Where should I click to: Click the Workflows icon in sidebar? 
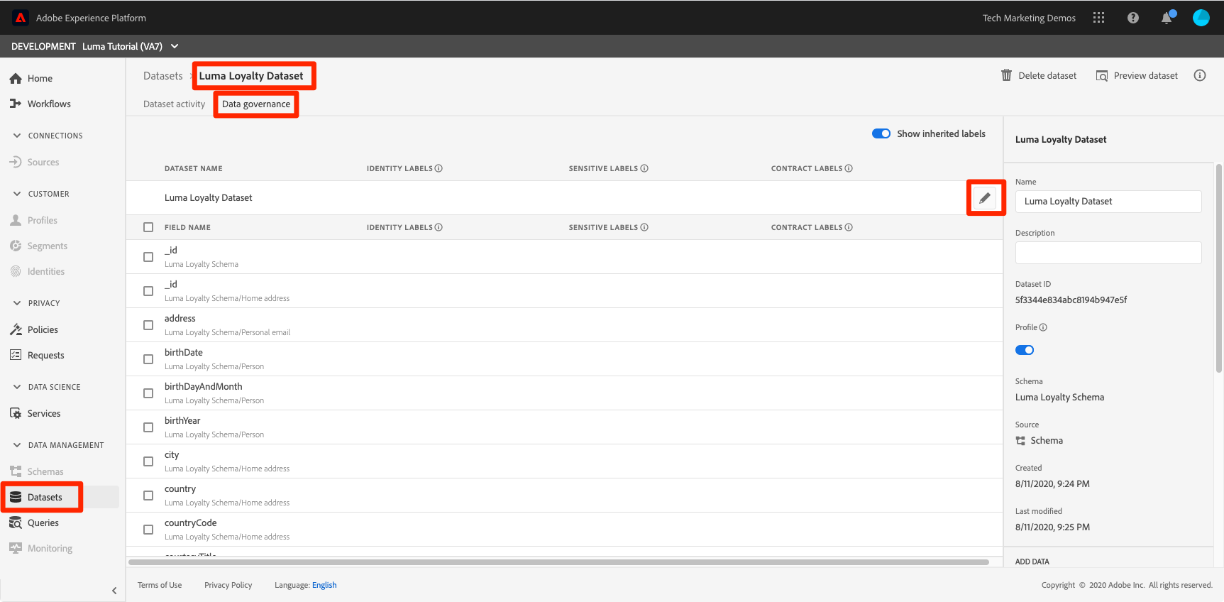[x=16, y=104]
